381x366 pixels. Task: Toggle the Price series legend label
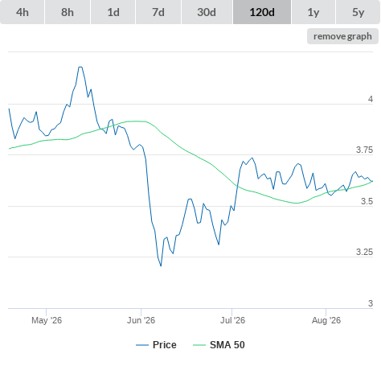pos(165,345)
